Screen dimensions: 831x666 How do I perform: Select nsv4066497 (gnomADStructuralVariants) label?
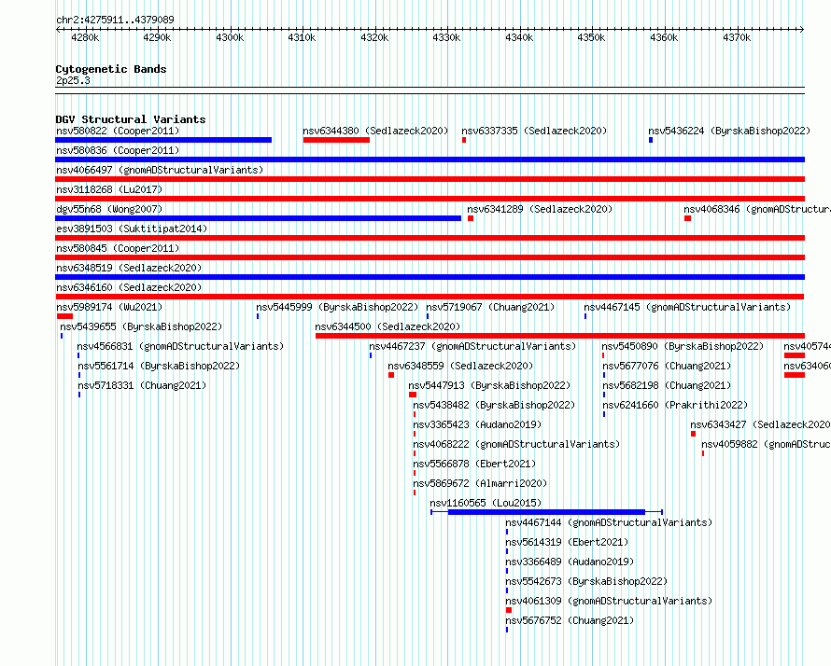[x=160, y=170]
